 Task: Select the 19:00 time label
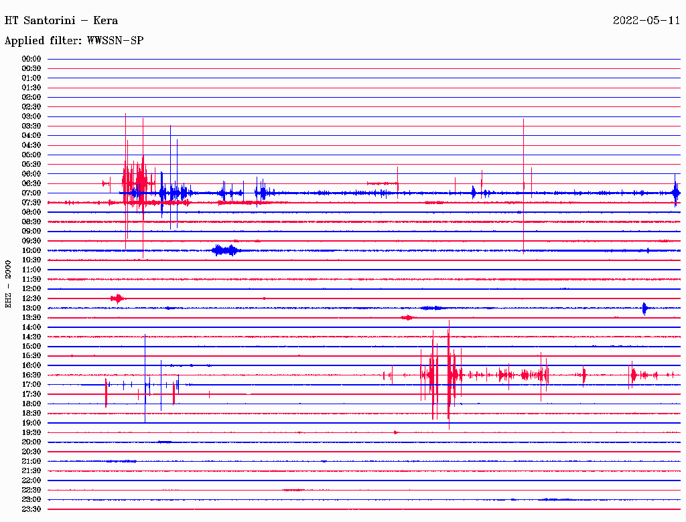31,423
